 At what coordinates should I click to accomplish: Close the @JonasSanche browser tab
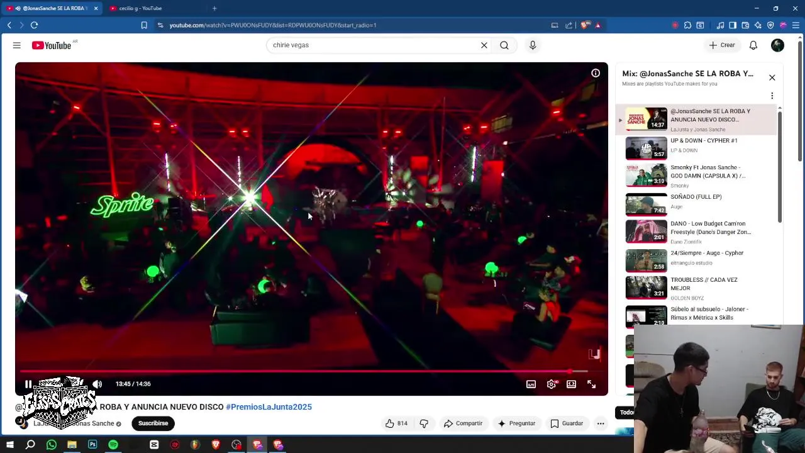pyautogui.click(x=96, y=8)
